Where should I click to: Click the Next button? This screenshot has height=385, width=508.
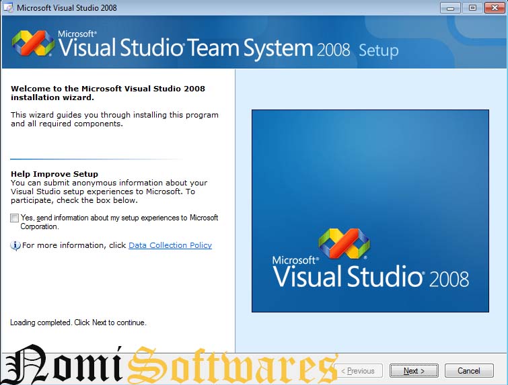[414, 371]
